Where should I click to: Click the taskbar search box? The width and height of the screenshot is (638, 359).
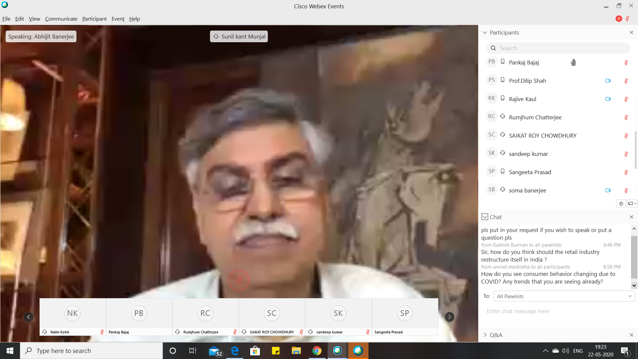(x=91, y=351)
